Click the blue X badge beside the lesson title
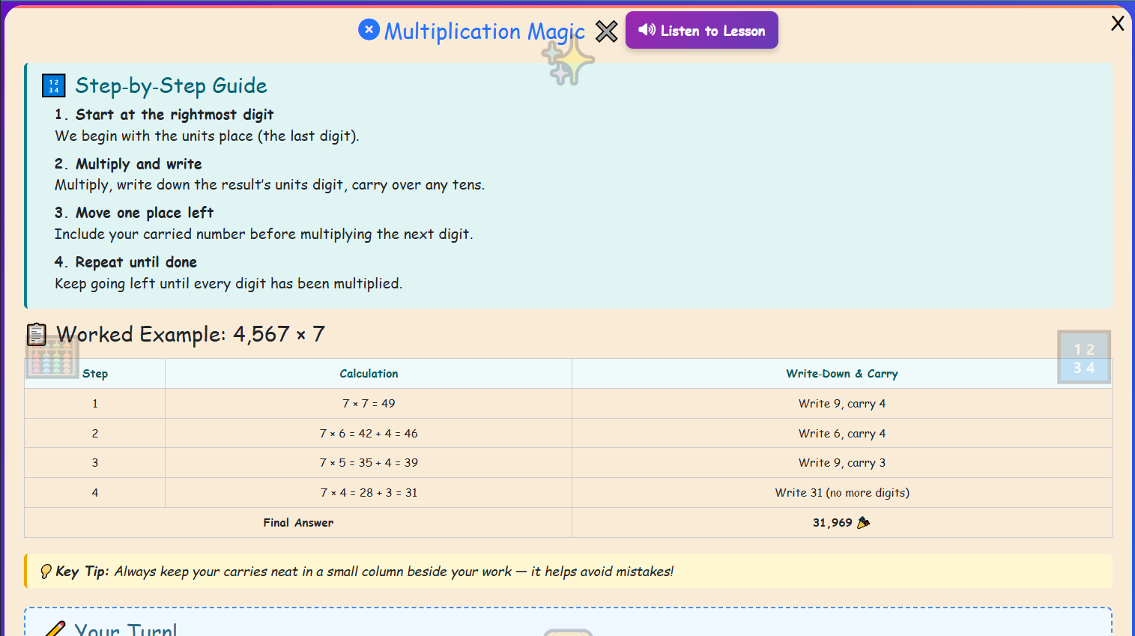 tap(369, 30)
